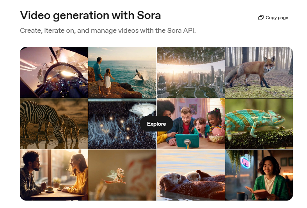The image size is (307, 208).
Task: Open the Explore button over the gallery
Action: (156, 124)
